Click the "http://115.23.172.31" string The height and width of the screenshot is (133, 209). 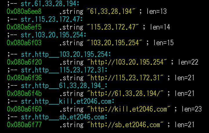125,78
